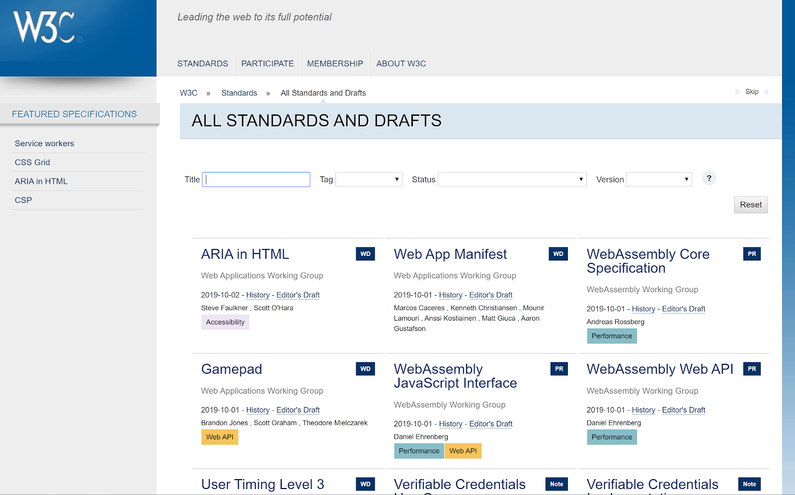Go to W3C breadcrumb link
Viewport: 795px width, 495px height.
click(x=188, y=93)
